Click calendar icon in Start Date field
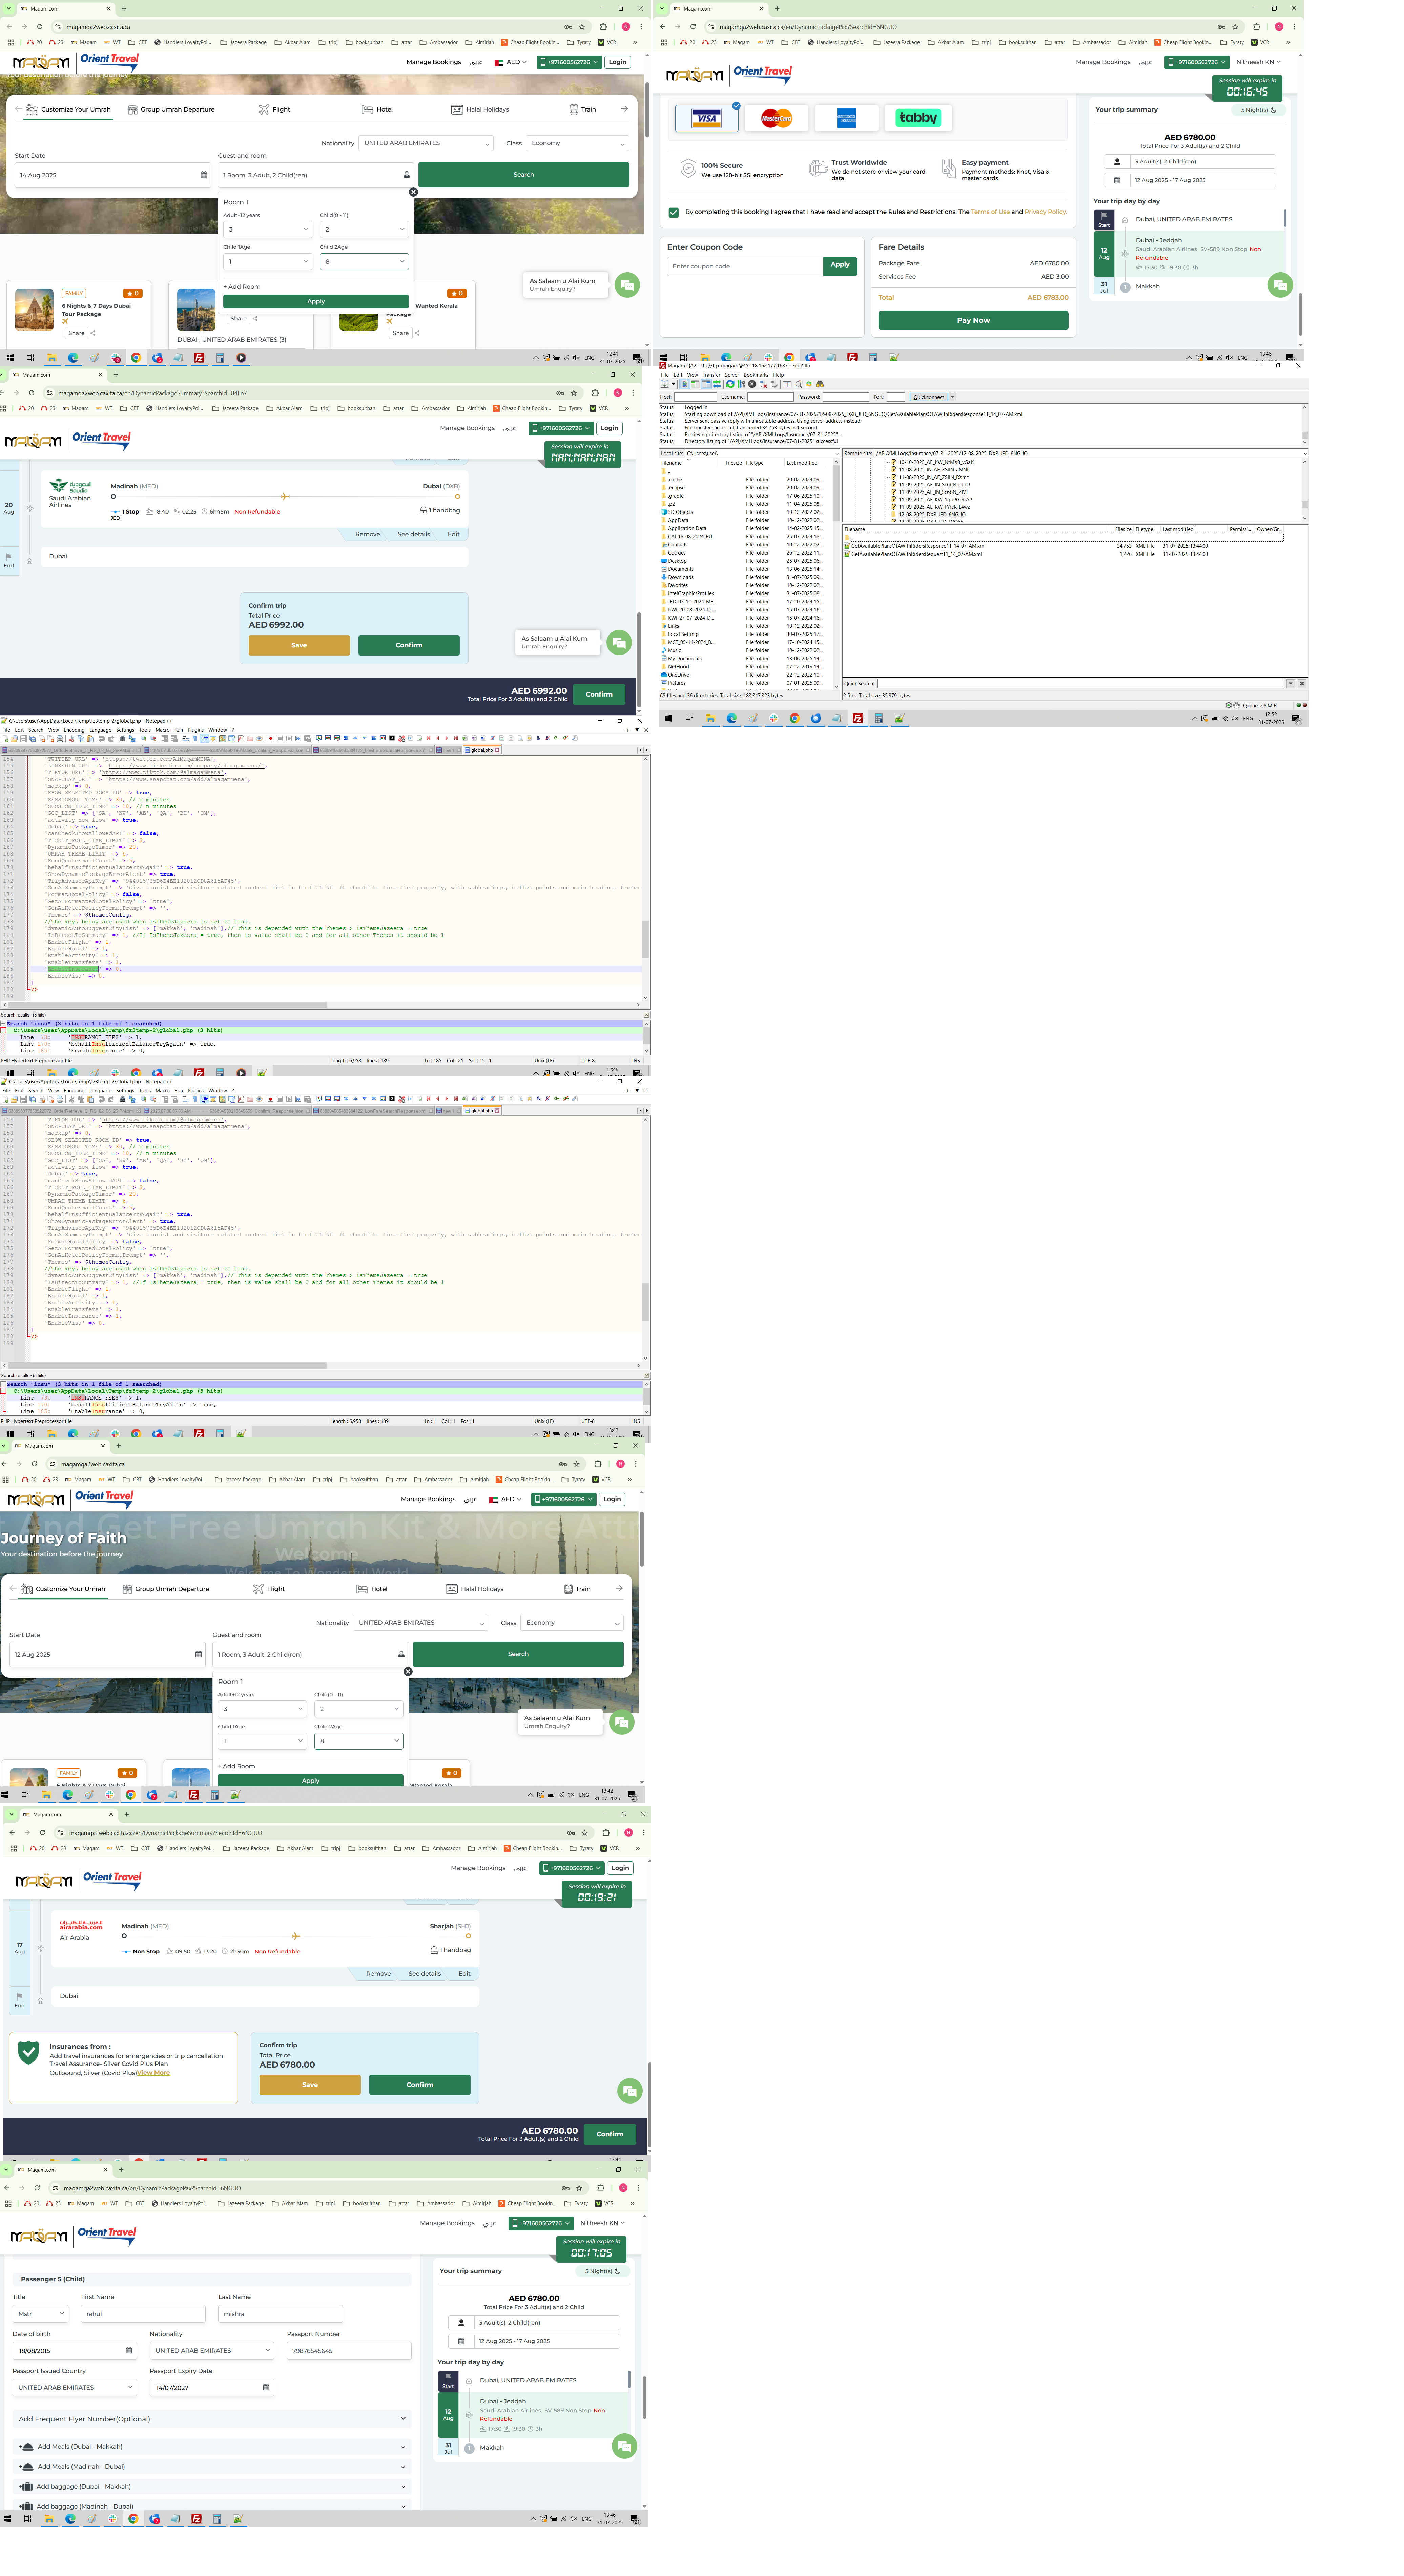 (204, 175)
